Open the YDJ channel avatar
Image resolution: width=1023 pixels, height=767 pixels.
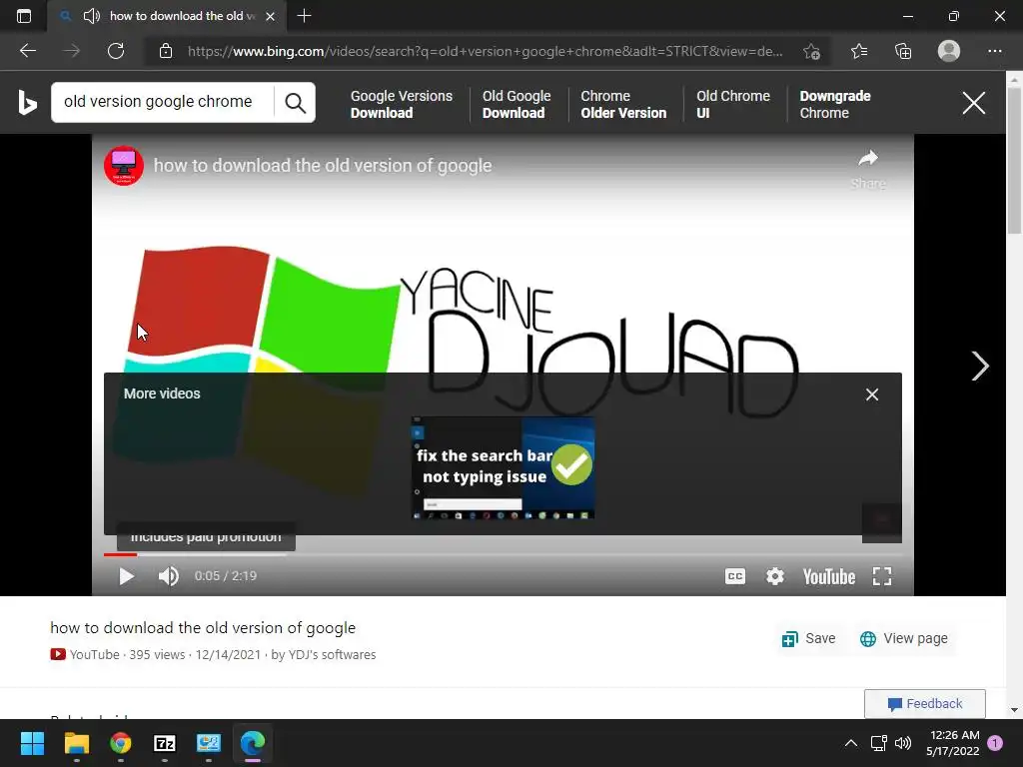tap(124, 166)
